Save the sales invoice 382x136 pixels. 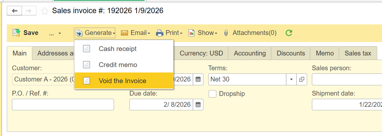click(26, 33)
